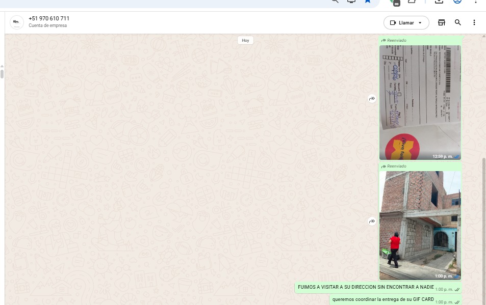486x305 pixels.
Task: Open the contact profile picture
Action: point(17,22)
